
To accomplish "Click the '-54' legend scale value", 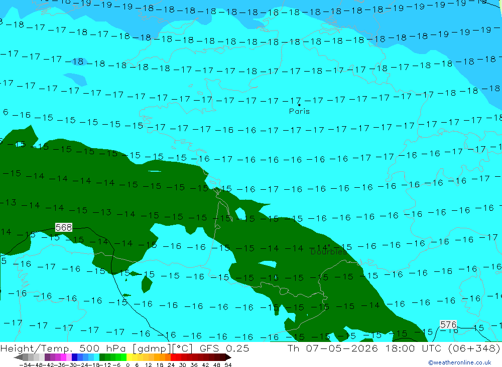I will [25, 365].
